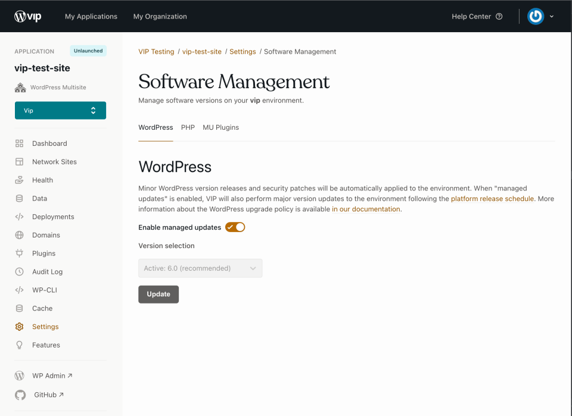Open My Applications menu

click(91, 17)
